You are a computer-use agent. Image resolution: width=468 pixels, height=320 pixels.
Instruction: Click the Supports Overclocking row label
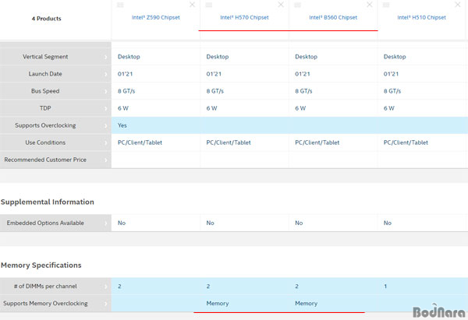tap(45, 125)
